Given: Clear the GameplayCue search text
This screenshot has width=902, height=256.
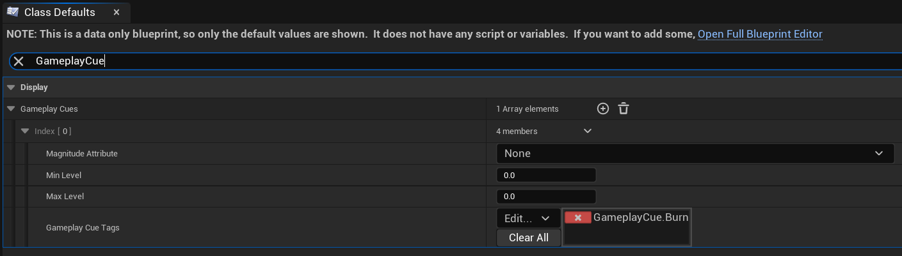Looking at the screenshot, I should pos(19,61).
